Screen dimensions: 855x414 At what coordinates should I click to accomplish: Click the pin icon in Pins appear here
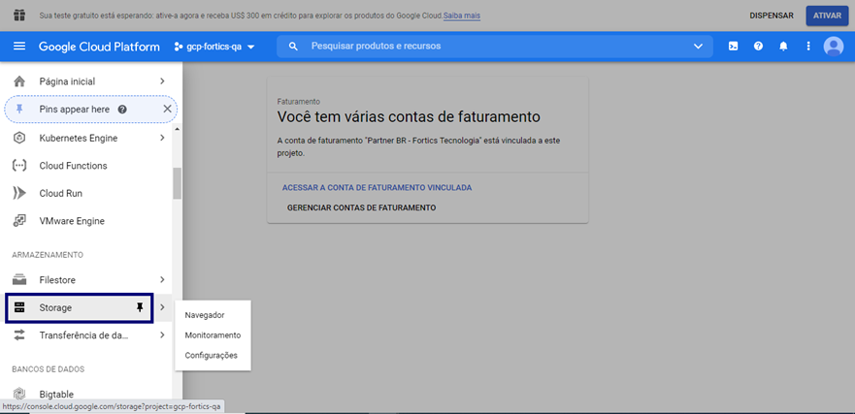point(19,109)
